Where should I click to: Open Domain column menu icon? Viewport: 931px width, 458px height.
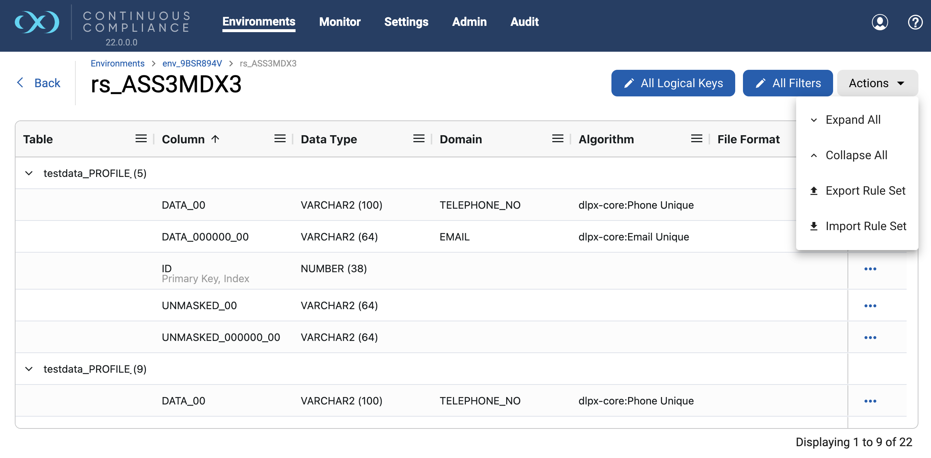[x=557, y=139]
